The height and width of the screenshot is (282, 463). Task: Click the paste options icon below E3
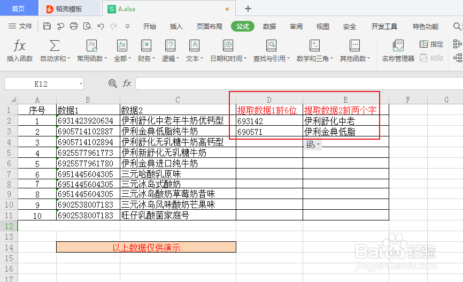[x=310, y=144]
